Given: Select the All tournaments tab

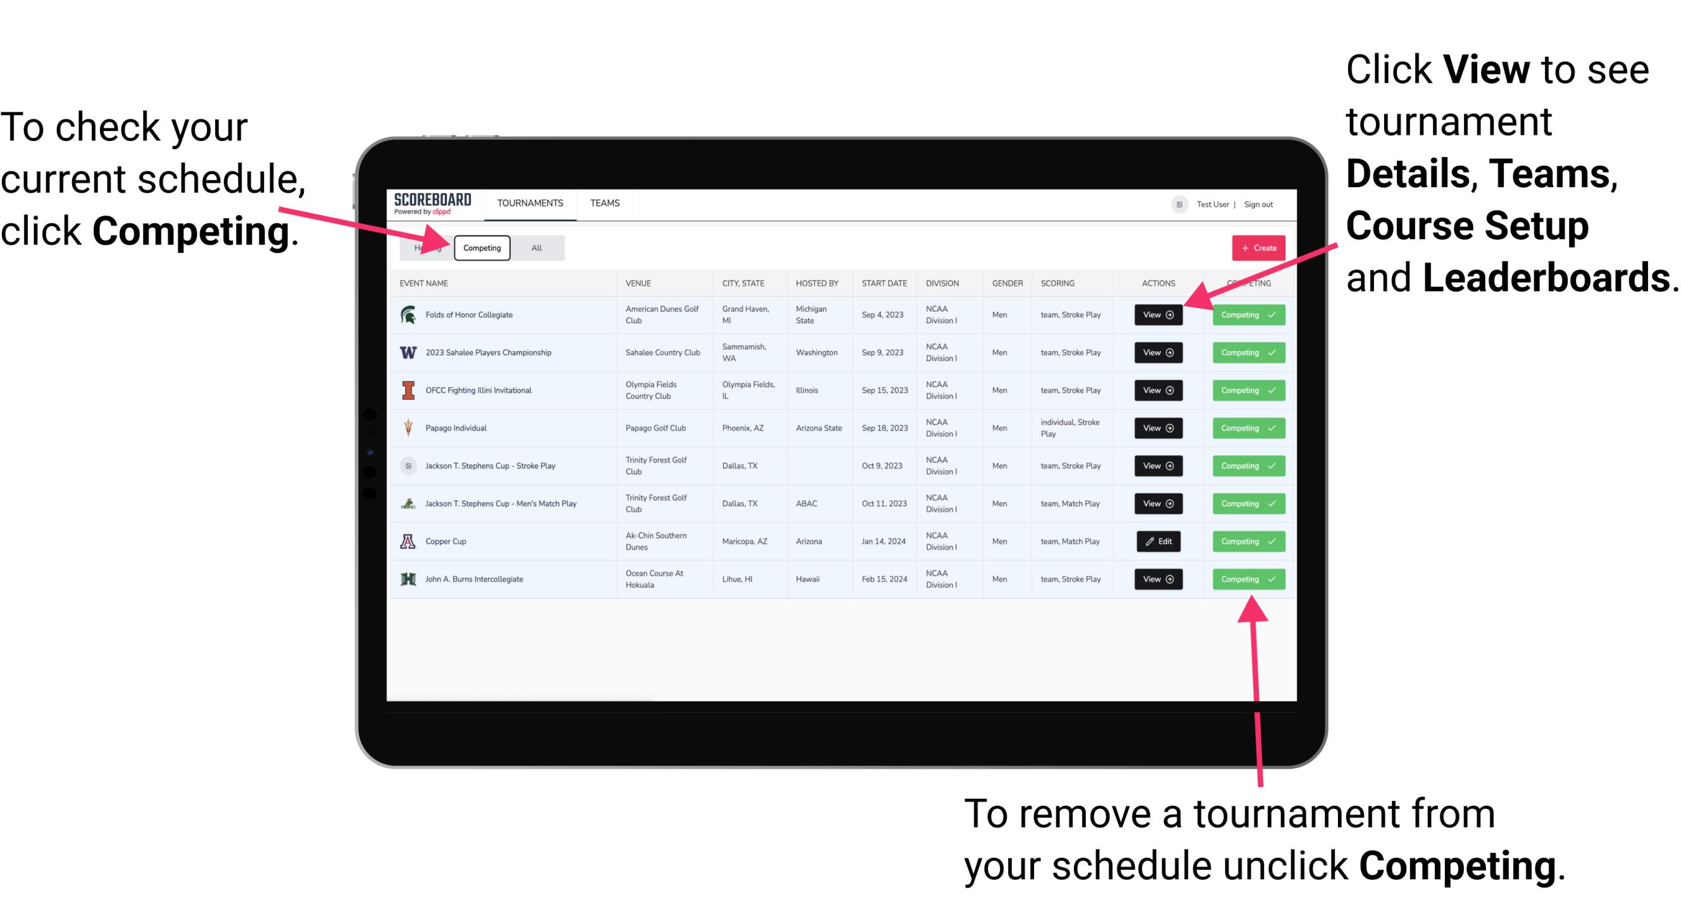Looking at the screenshot, I should click(534, 247).
